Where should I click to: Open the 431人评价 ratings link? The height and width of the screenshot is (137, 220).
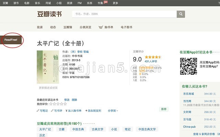click(x=151, y=61)
